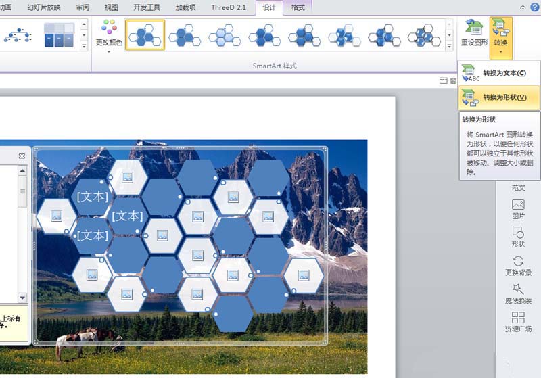Click layouts gallery scroll down arrow
Screen dimensions: 541x378
pyautogui.click(x=84, y=35)
